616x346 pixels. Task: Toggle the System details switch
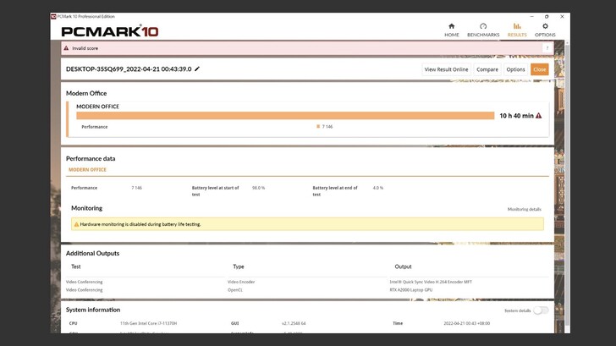(539, 310)
